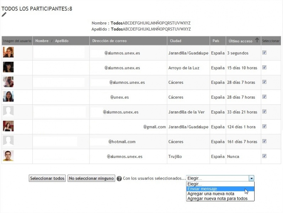
Task: Collapse the Elegir dropdown using its arrow
Action: 251,178
